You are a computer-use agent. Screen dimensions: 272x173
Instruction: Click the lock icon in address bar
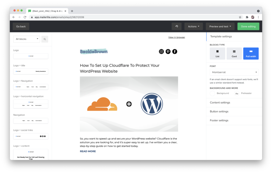(x=32, y=17)
